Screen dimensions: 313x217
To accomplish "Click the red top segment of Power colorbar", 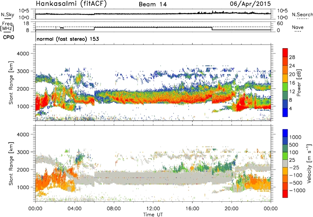I will (x=285, y=53).
